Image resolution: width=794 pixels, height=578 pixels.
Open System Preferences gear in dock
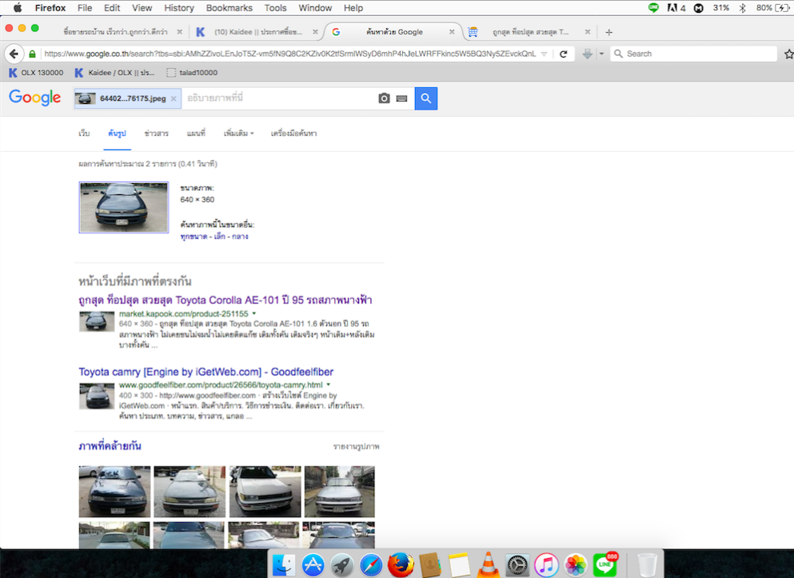tap(517, 565)
